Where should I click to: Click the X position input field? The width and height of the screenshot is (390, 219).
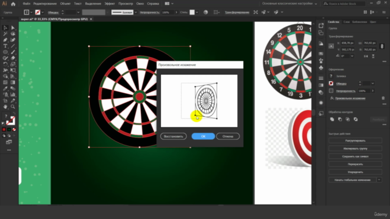(348, 43)
